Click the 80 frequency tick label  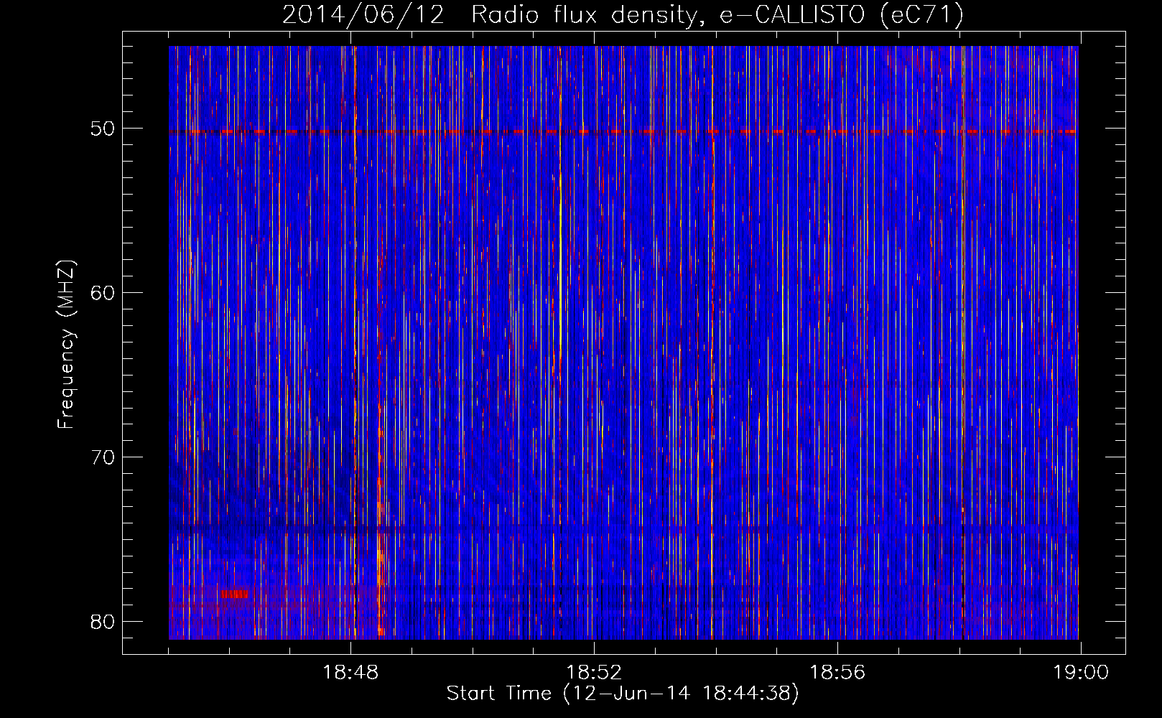click(x=103, y=622)
